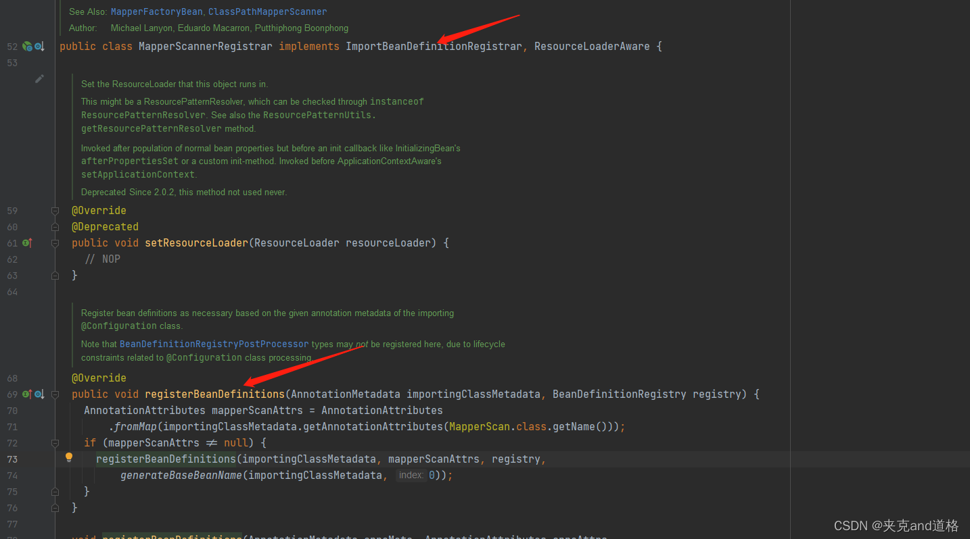Click the yellow lightbulb intention icon on line 73

[68, 458]
